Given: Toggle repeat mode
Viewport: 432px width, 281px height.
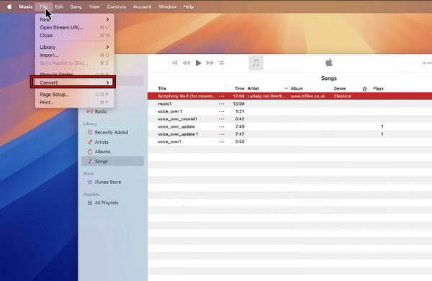Looking at the screenshot, I should 222,63.
